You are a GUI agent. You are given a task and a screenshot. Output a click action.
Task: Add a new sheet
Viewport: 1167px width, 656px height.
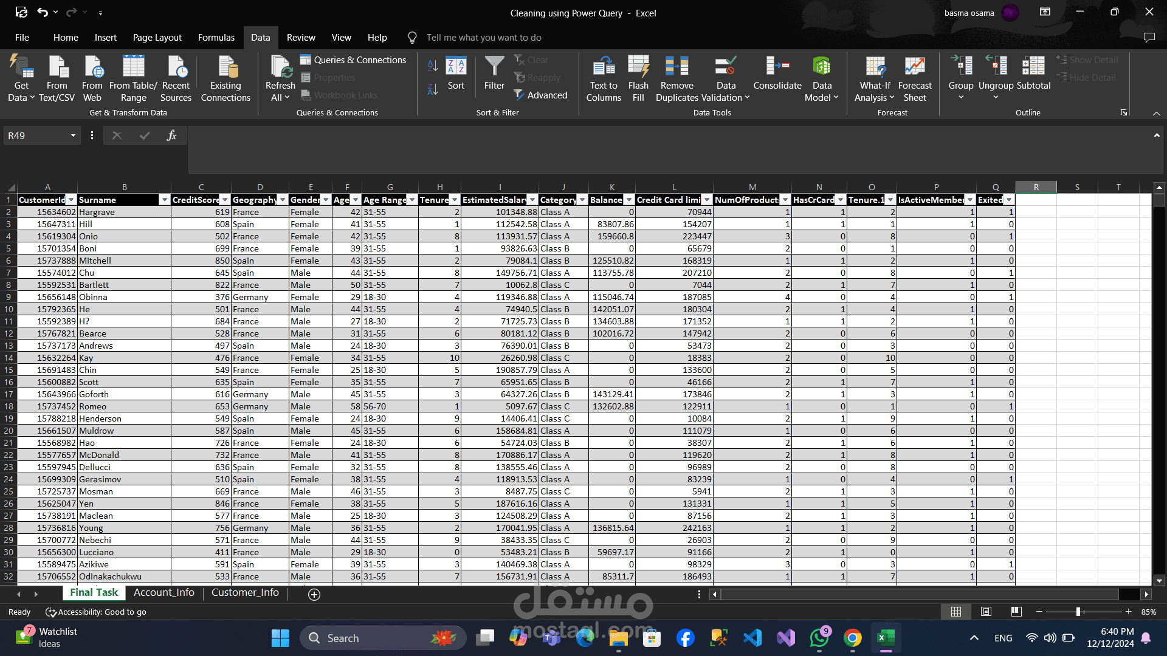(314, 595)
